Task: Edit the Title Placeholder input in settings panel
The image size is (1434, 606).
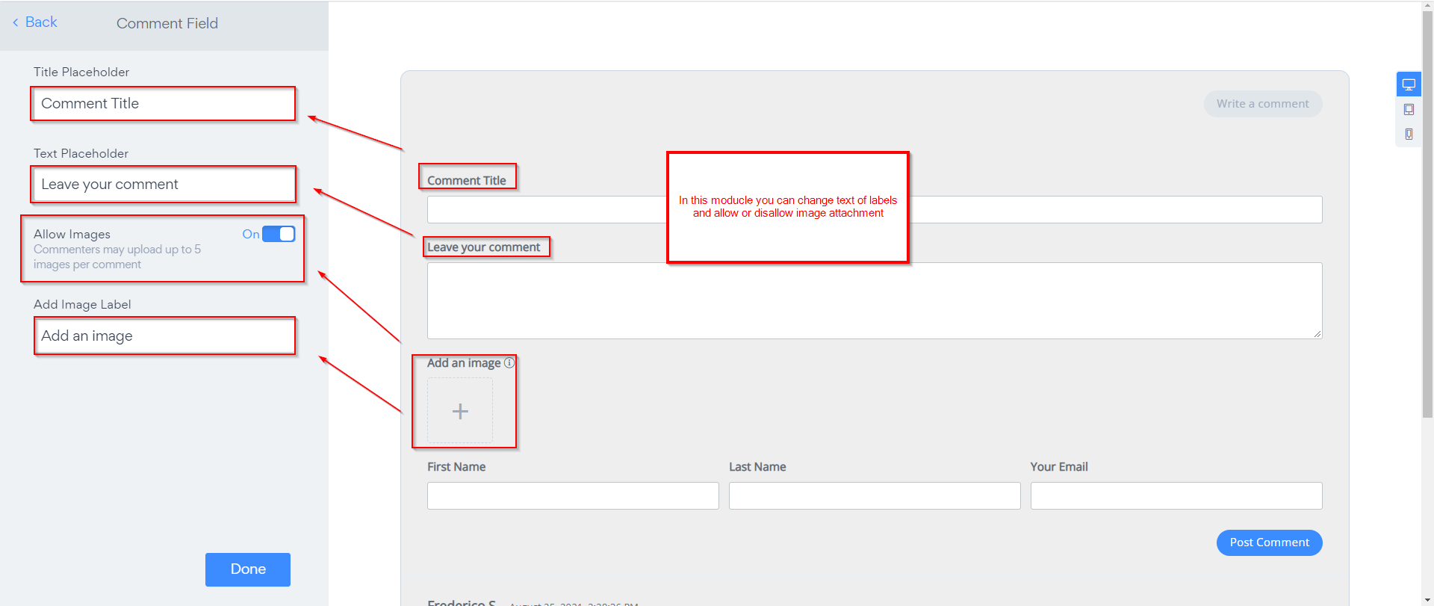Action: coord(164,104)
